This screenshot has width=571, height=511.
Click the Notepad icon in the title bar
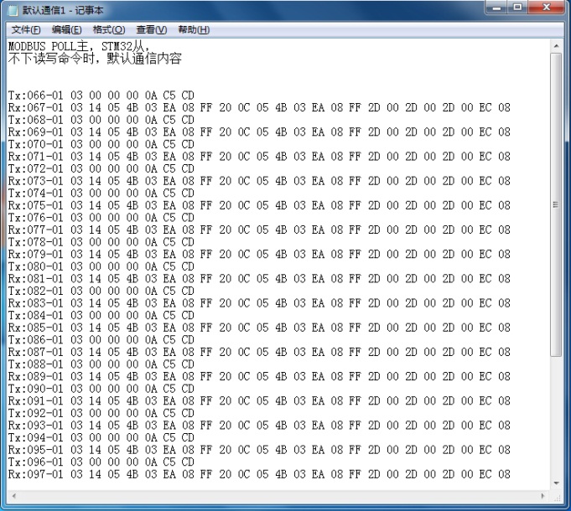(13, 10)
